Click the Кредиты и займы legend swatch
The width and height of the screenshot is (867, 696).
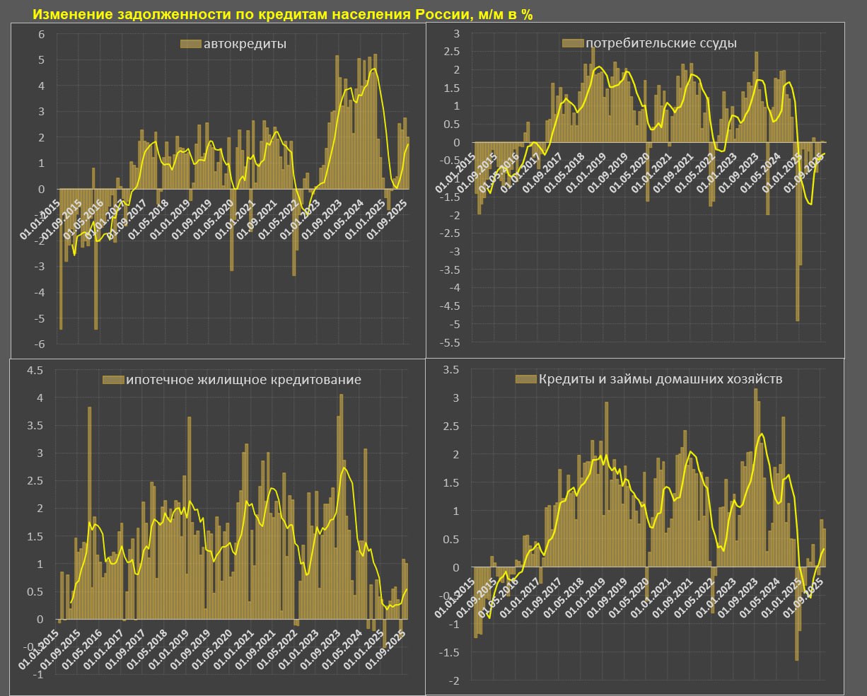click(526, 379)
